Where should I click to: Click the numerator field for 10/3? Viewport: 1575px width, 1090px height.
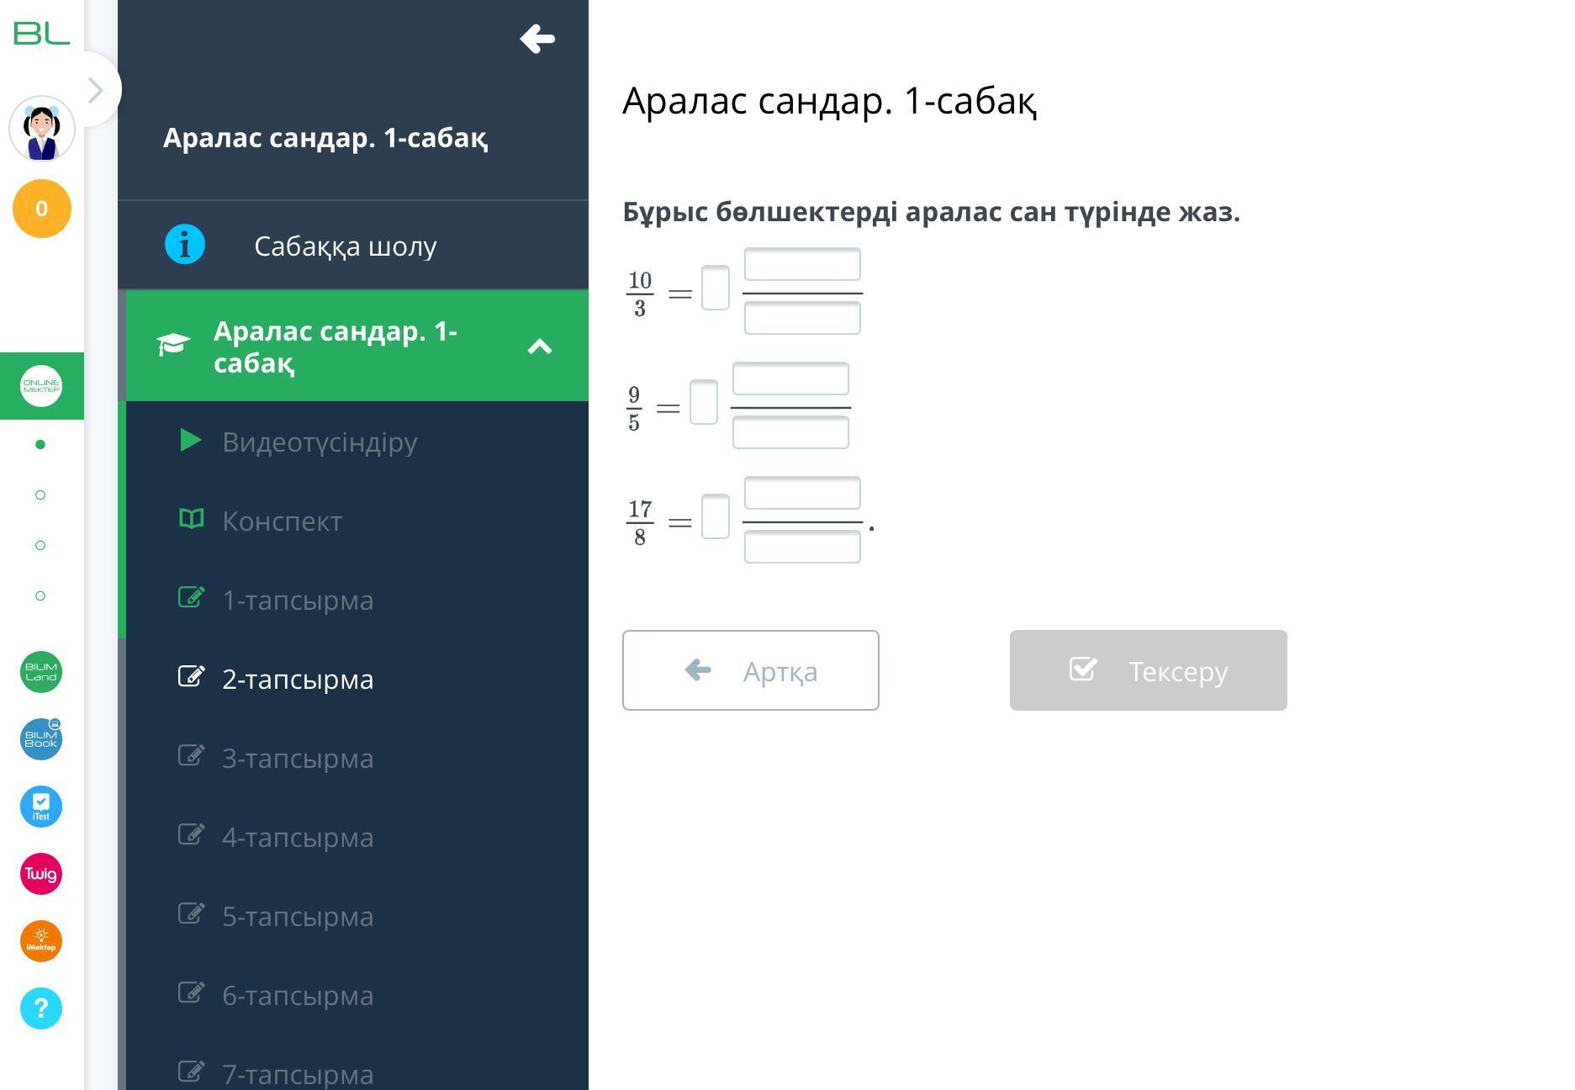coord(801,264)
